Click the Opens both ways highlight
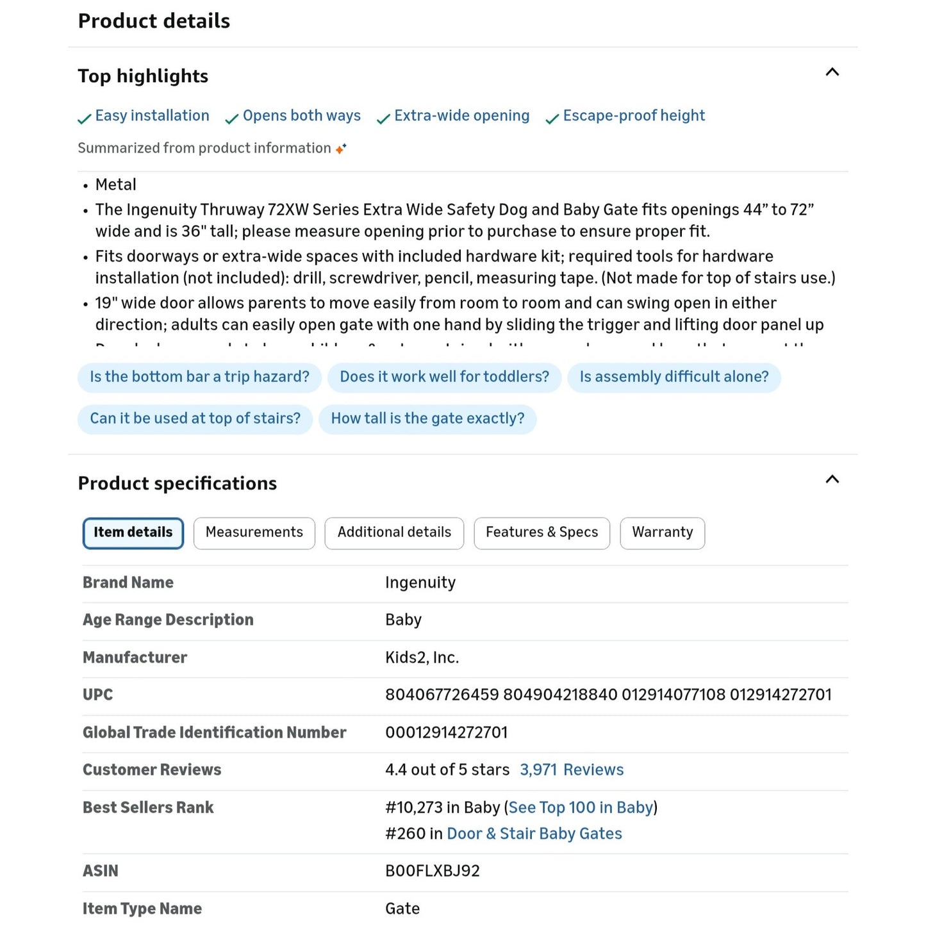The height and width of the screenshot is (926, 926). click(x=301, y=116)
